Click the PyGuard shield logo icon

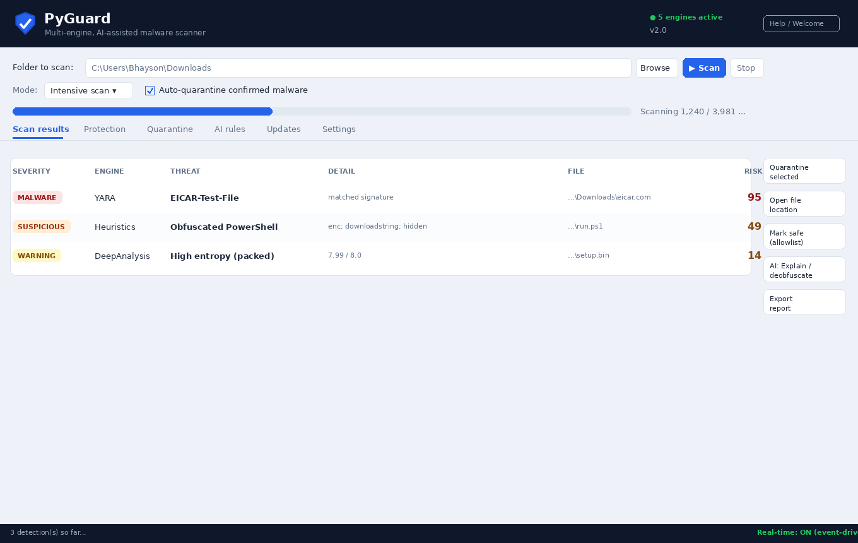(x=25, y=23)
